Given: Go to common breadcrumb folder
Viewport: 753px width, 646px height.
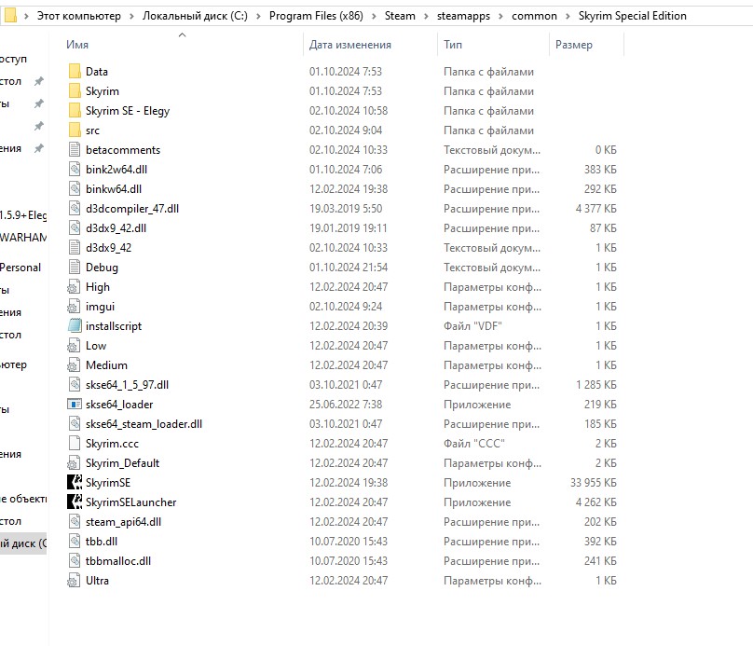Looking at the screenshot, I should pyautogui.click(x=534, y=16).
